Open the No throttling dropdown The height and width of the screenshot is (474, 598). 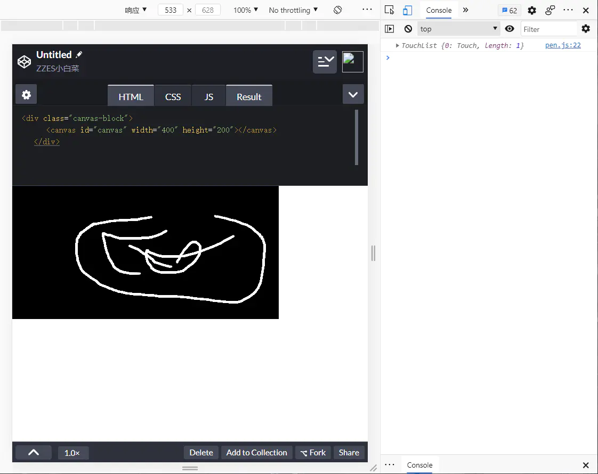(x=293, y=10)
